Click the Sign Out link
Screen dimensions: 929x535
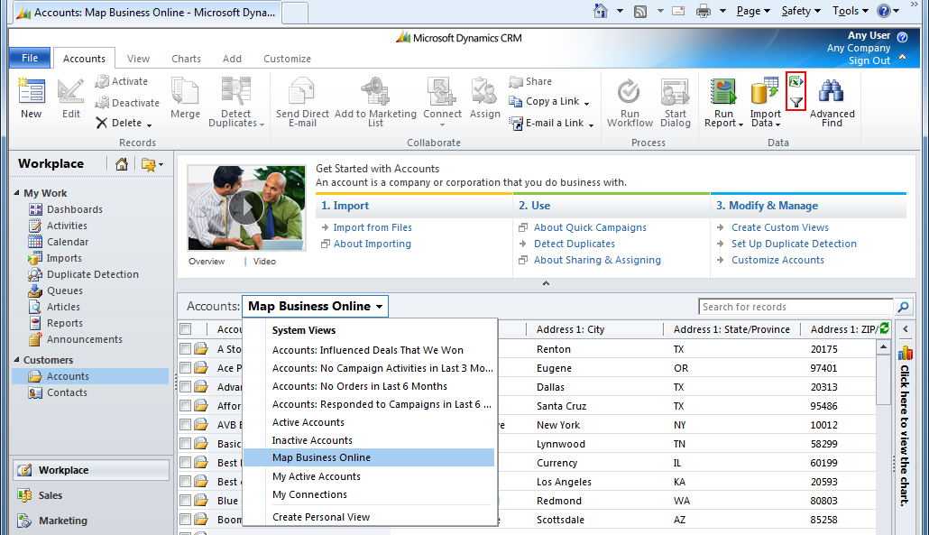[869, 61]
